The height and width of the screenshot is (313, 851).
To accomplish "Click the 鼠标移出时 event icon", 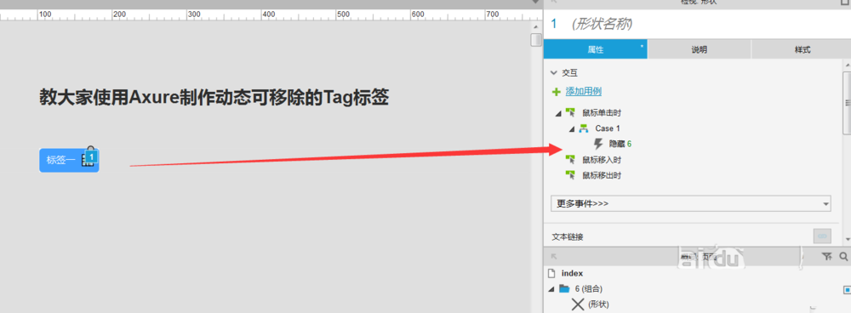I will coord(570,175).
